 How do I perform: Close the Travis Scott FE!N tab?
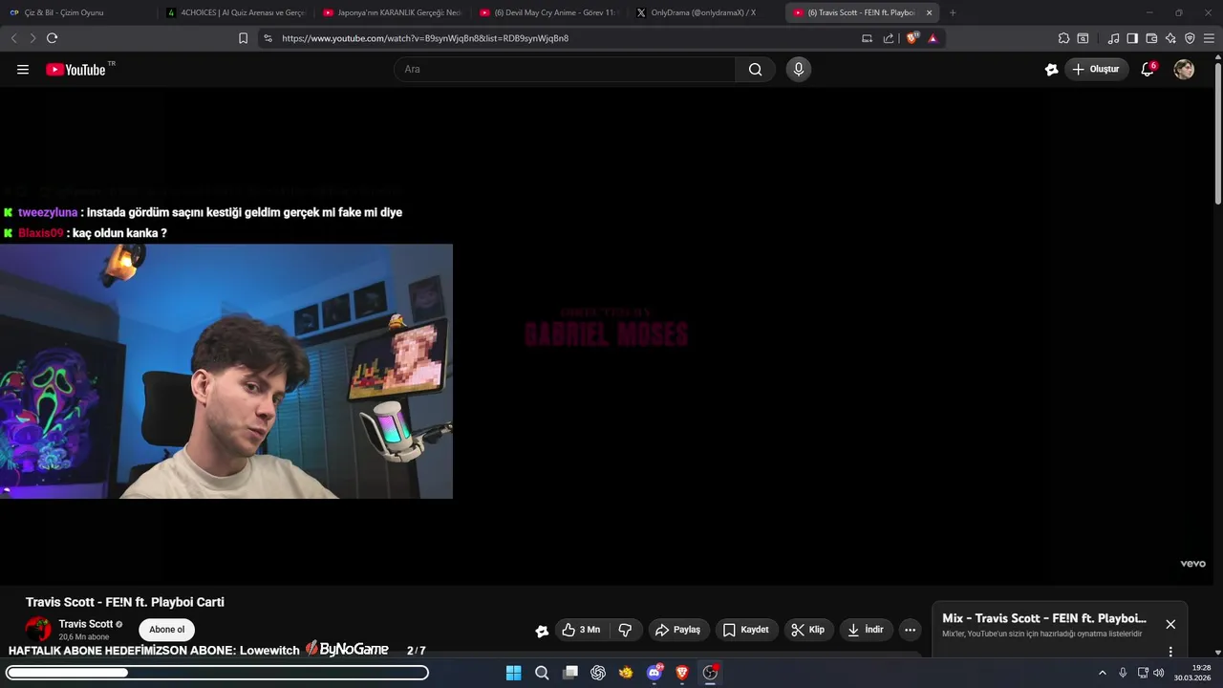click(x=929, y=12)
